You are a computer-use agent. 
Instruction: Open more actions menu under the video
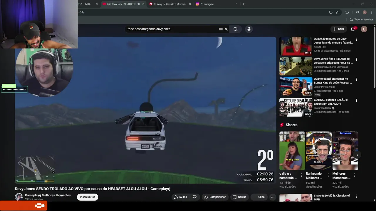tap(273, 197)
